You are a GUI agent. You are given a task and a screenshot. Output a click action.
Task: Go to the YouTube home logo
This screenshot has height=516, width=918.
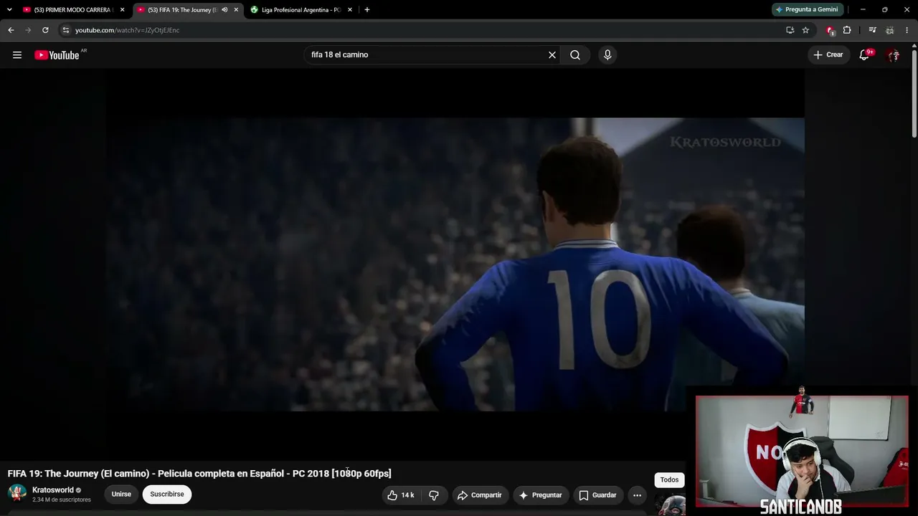(57, 55)
